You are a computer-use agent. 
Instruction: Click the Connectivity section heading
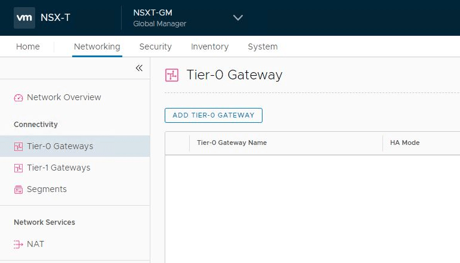pyautogui.click(x=36, y=124)
